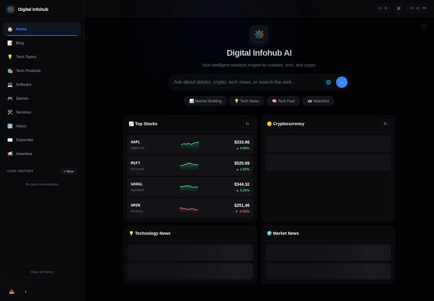Click the CHAT HISTORY label

[x=20, y=171]
